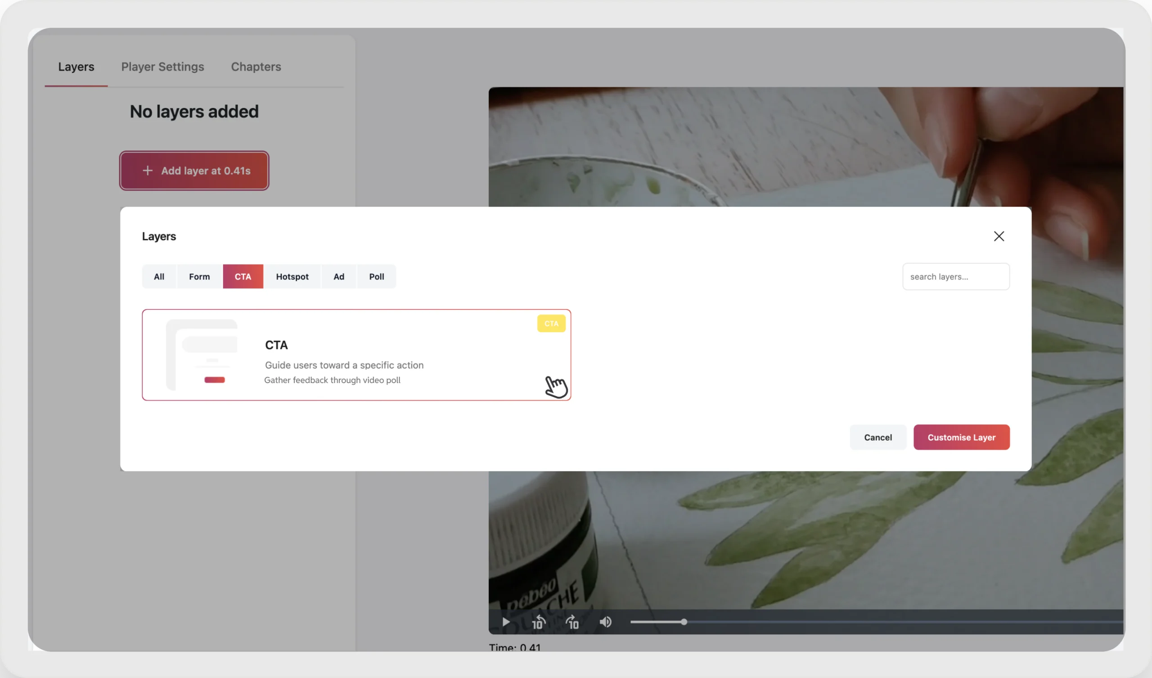Click Customise Layer button
The image size is (1152, 678).
(961, 437)
